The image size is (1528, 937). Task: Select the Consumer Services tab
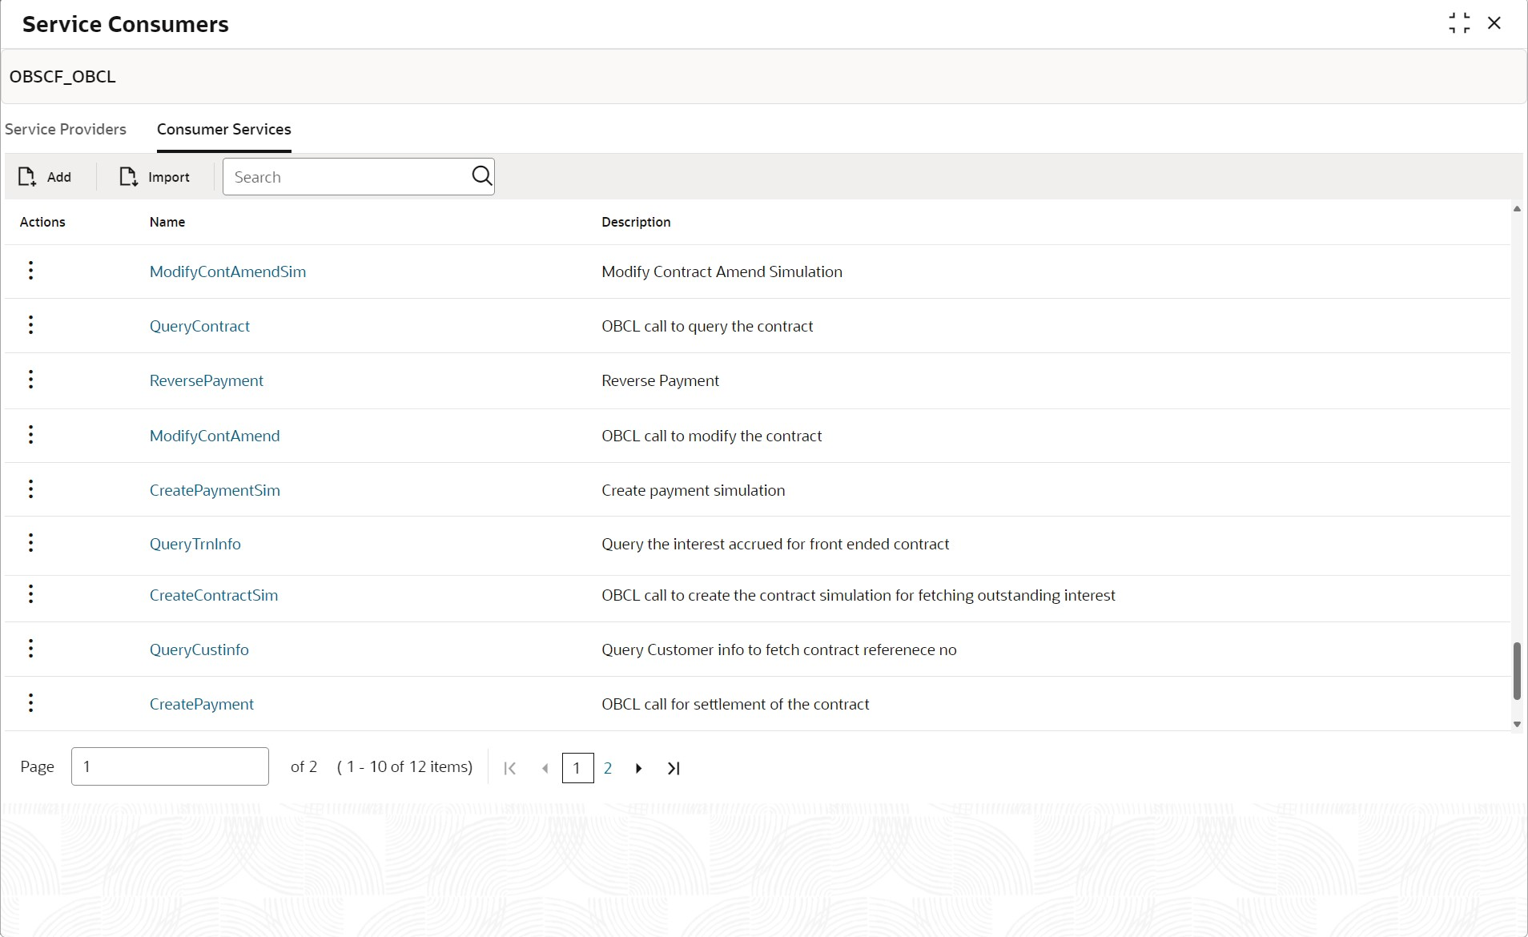click(x=224, y=129)
